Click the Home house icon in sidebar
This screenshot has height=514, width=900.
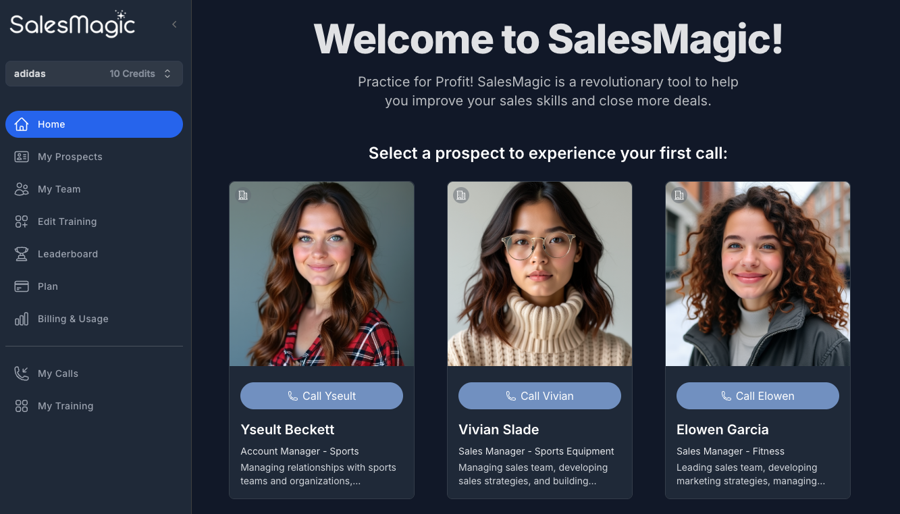[x=22, y=124]
